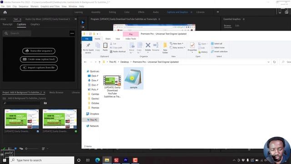
Task: Select the Selection tool arrow in Premiere
Action: click(83, 22)
